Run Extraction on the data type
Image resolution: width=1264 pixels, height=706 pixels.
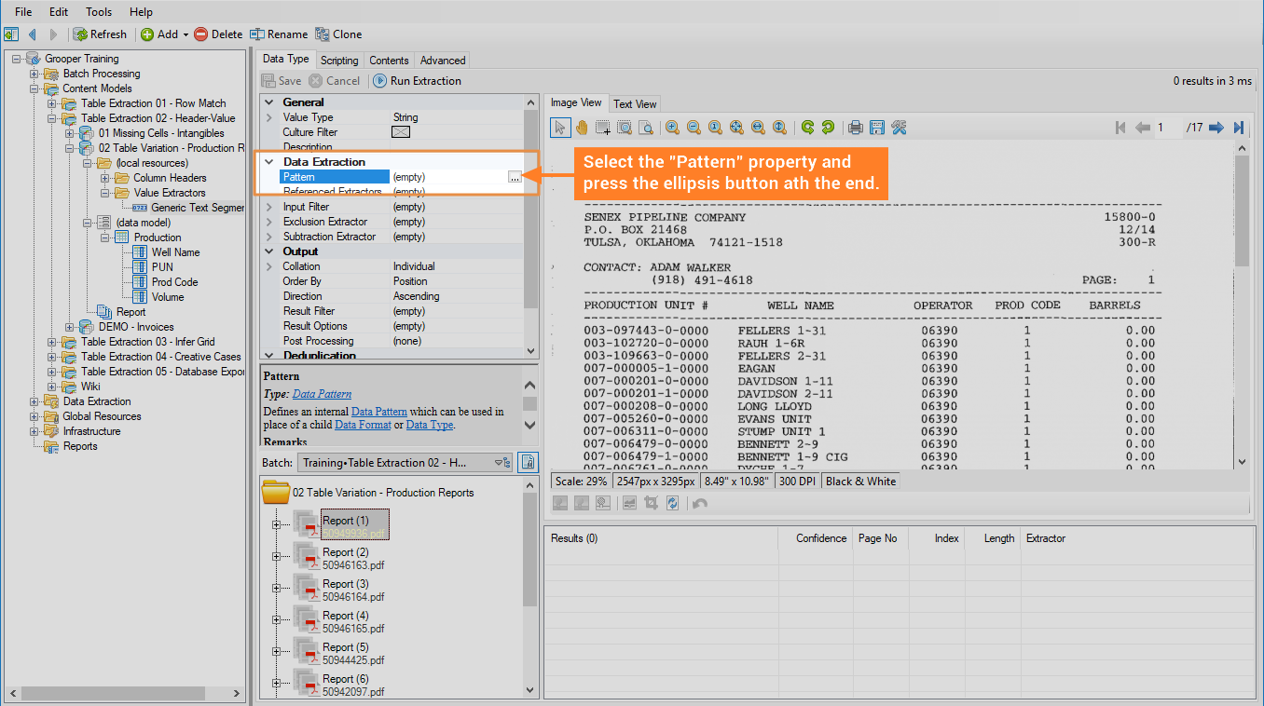point(418,81)
